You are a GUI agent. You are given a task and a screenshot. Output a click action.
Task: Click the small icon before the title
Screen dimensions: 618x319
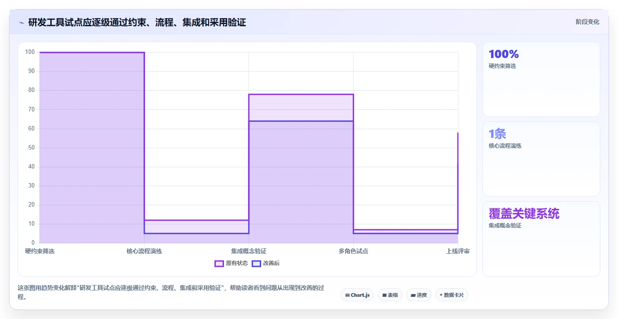(21, 23)
